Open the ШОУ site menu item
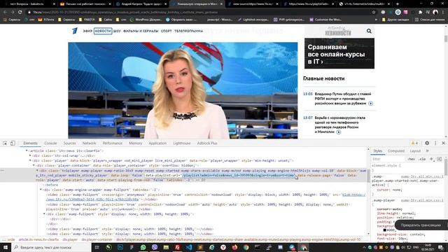Image resolution: width=448 pixels, height=252 pixels. (117, 31)
